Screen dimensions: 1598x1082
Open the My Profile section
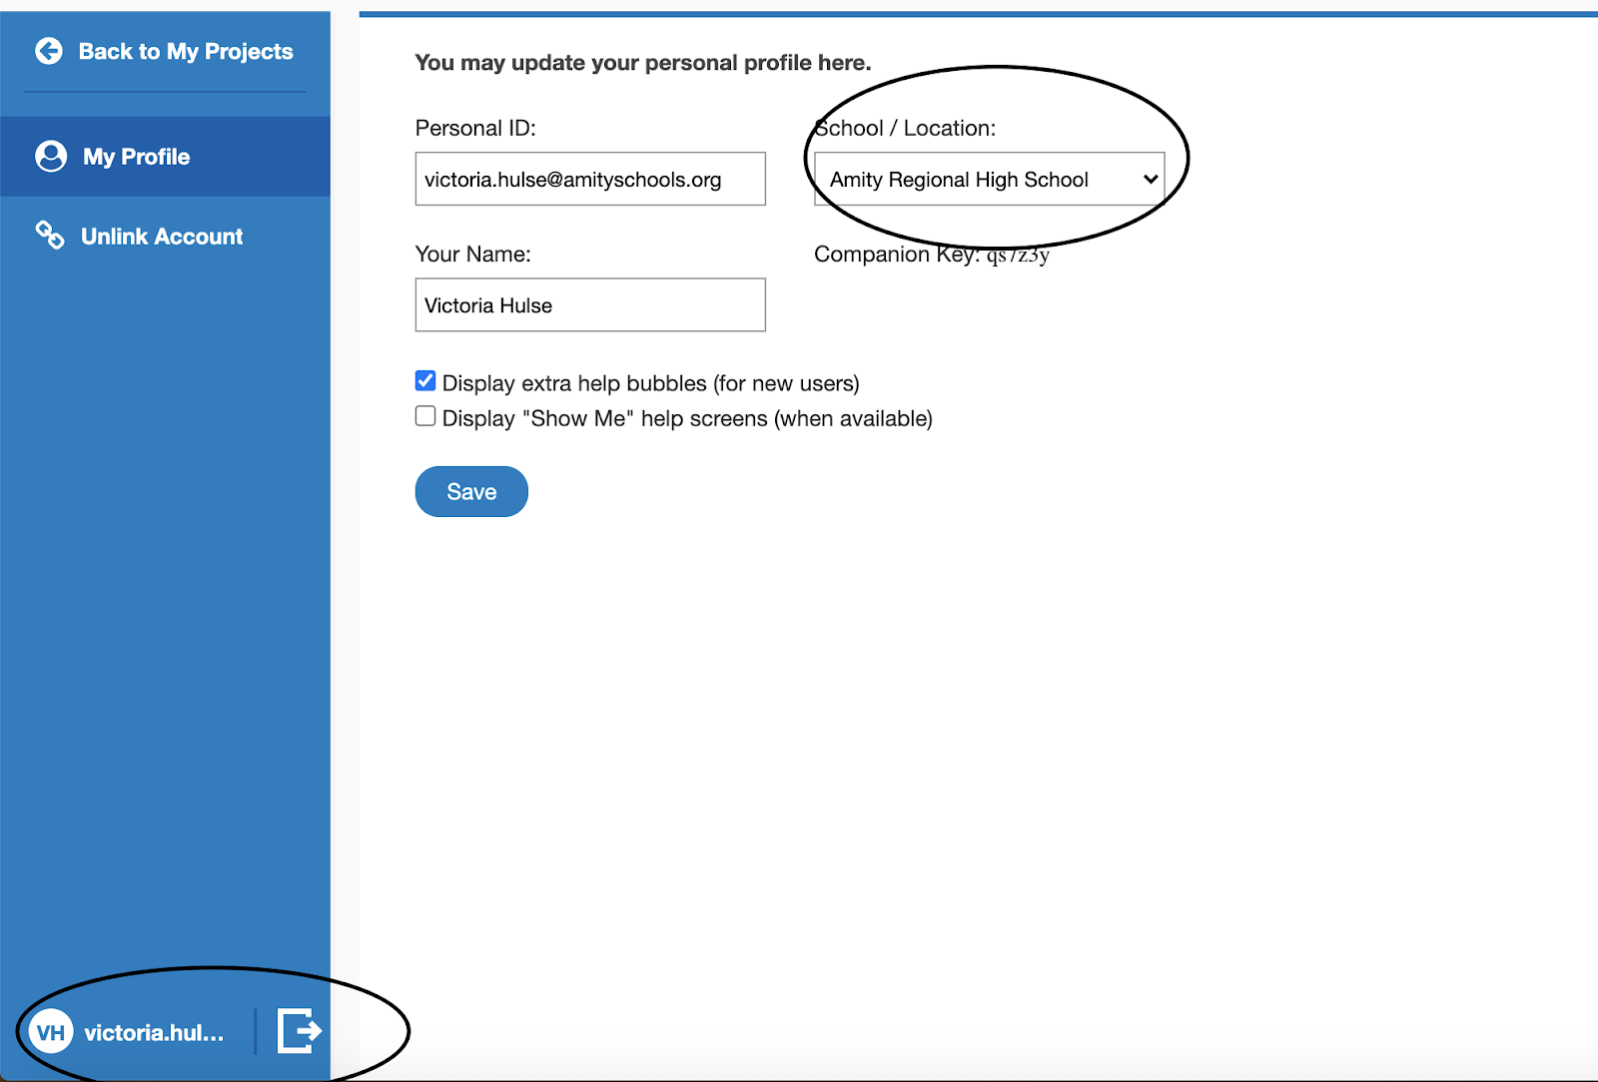coord(165,157)
